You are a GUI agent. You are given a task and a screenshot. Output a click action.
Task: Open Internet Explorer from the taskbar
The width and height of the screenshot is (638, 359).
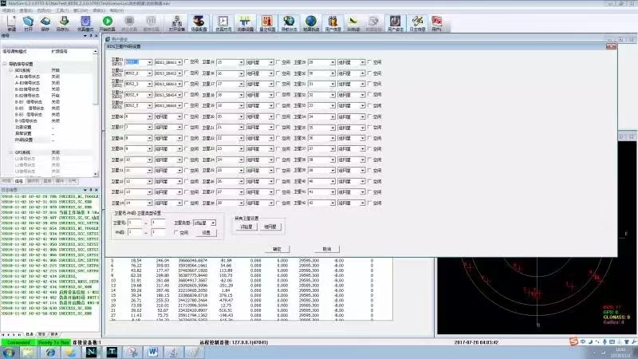pos(50,353)
